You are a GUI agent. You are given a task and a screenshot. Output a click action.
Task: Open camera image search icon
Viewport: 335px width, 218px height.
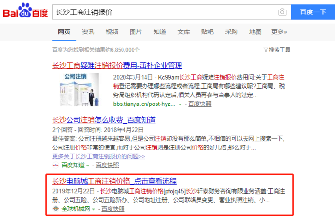pyautogui.click(x=282, y=12)
